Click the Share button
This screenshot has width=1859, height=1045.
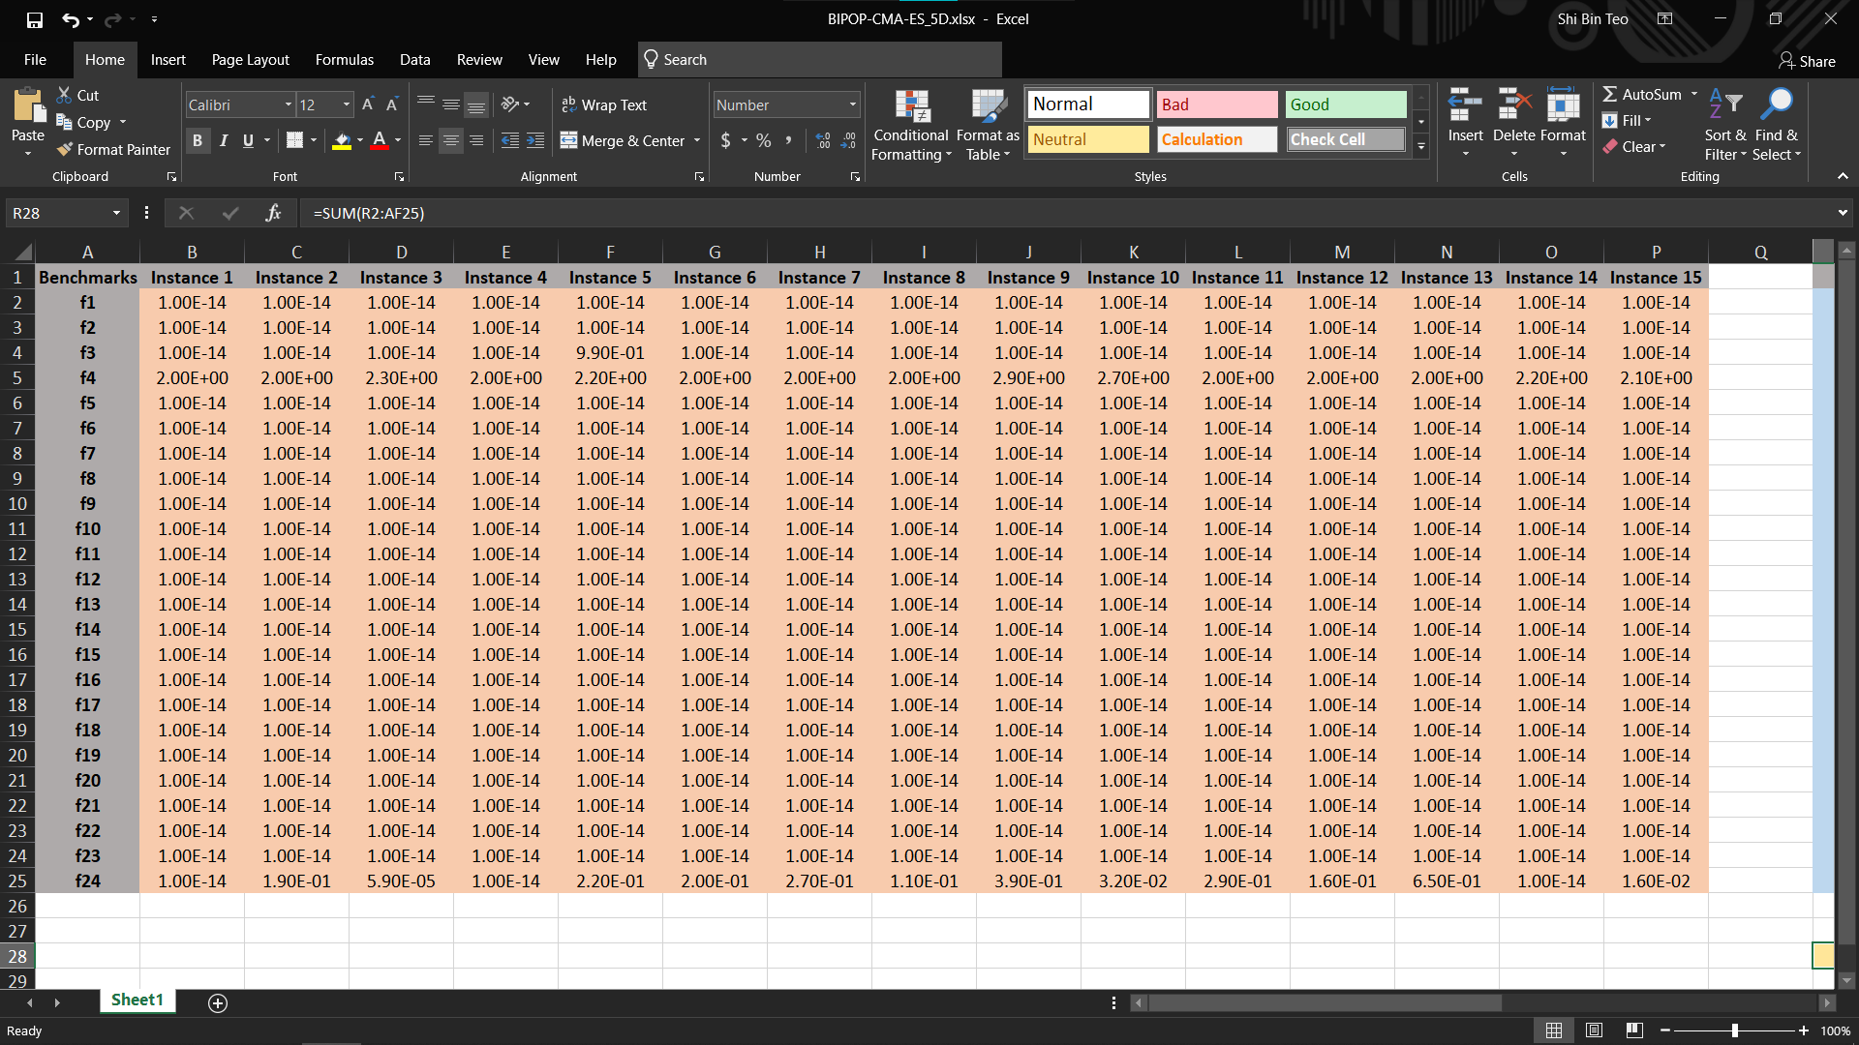(x=1807, y=61)
